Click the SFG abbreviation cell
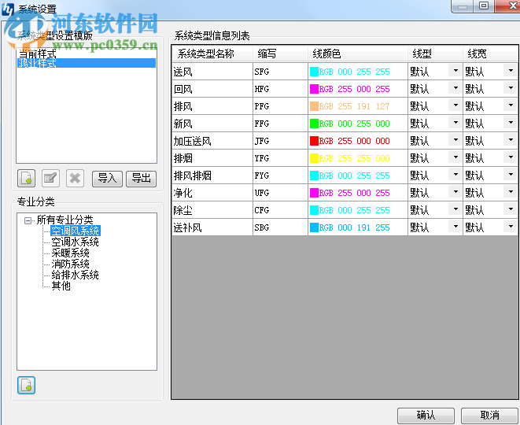 click(x=281, y=72)
